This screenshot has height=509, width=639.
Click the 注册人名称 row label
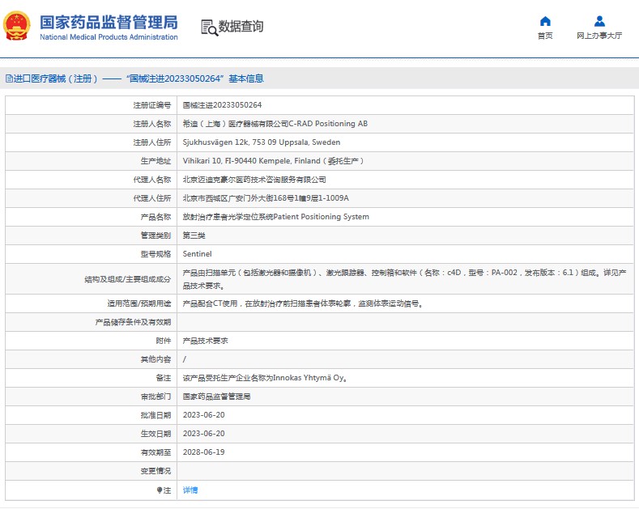(x=152, y=124)
